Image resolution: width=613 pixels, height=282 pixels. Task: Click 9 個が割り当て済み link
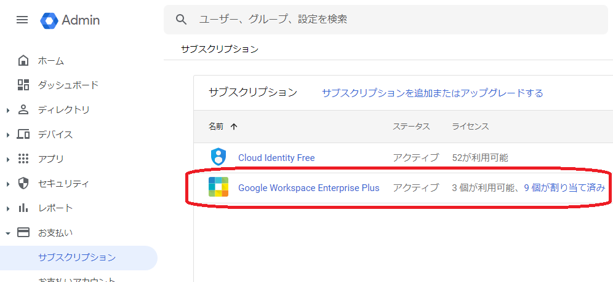click(564, 187)
